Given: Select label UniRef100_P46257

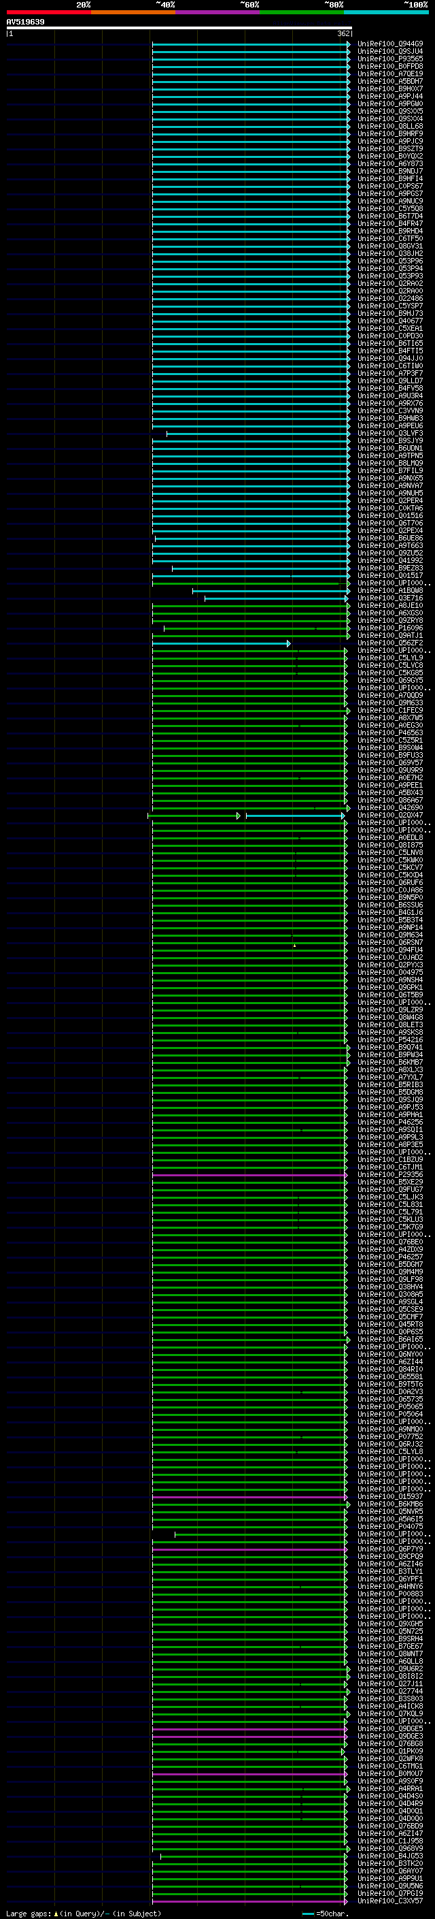Looking at the screenshot, I should [x=390, y=1257].
